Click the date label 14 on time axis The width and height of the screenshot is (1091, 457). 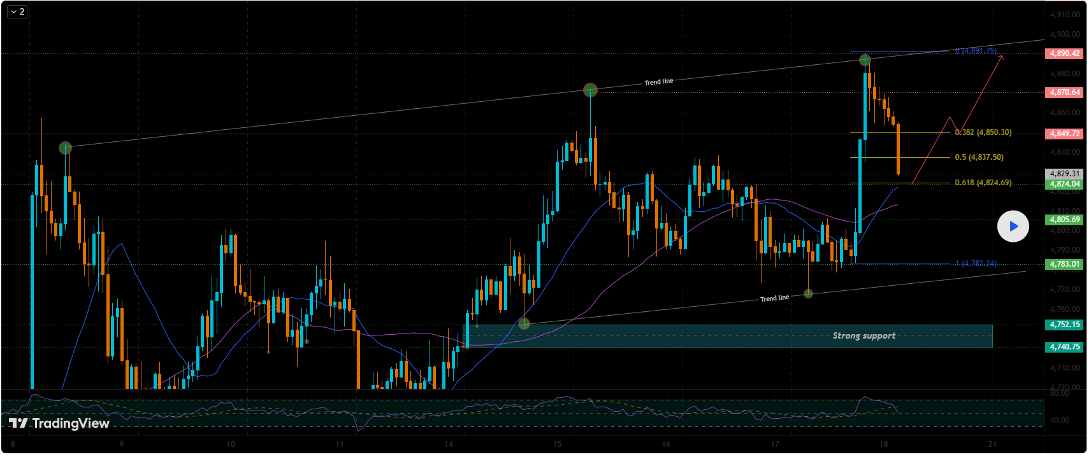(x=449, y=444)
